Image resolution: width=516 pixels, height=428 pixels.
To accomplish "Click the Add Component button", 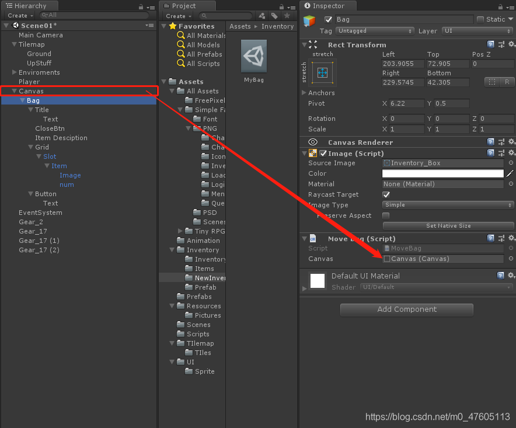I will click(407, 309).
